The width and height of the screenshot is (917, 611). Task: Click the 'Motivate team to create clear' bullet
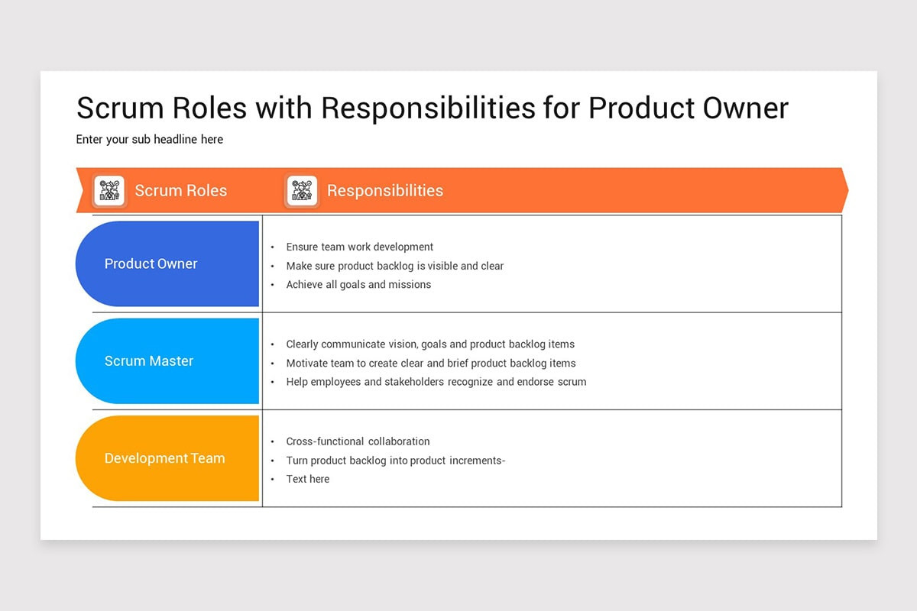(430, 363)
